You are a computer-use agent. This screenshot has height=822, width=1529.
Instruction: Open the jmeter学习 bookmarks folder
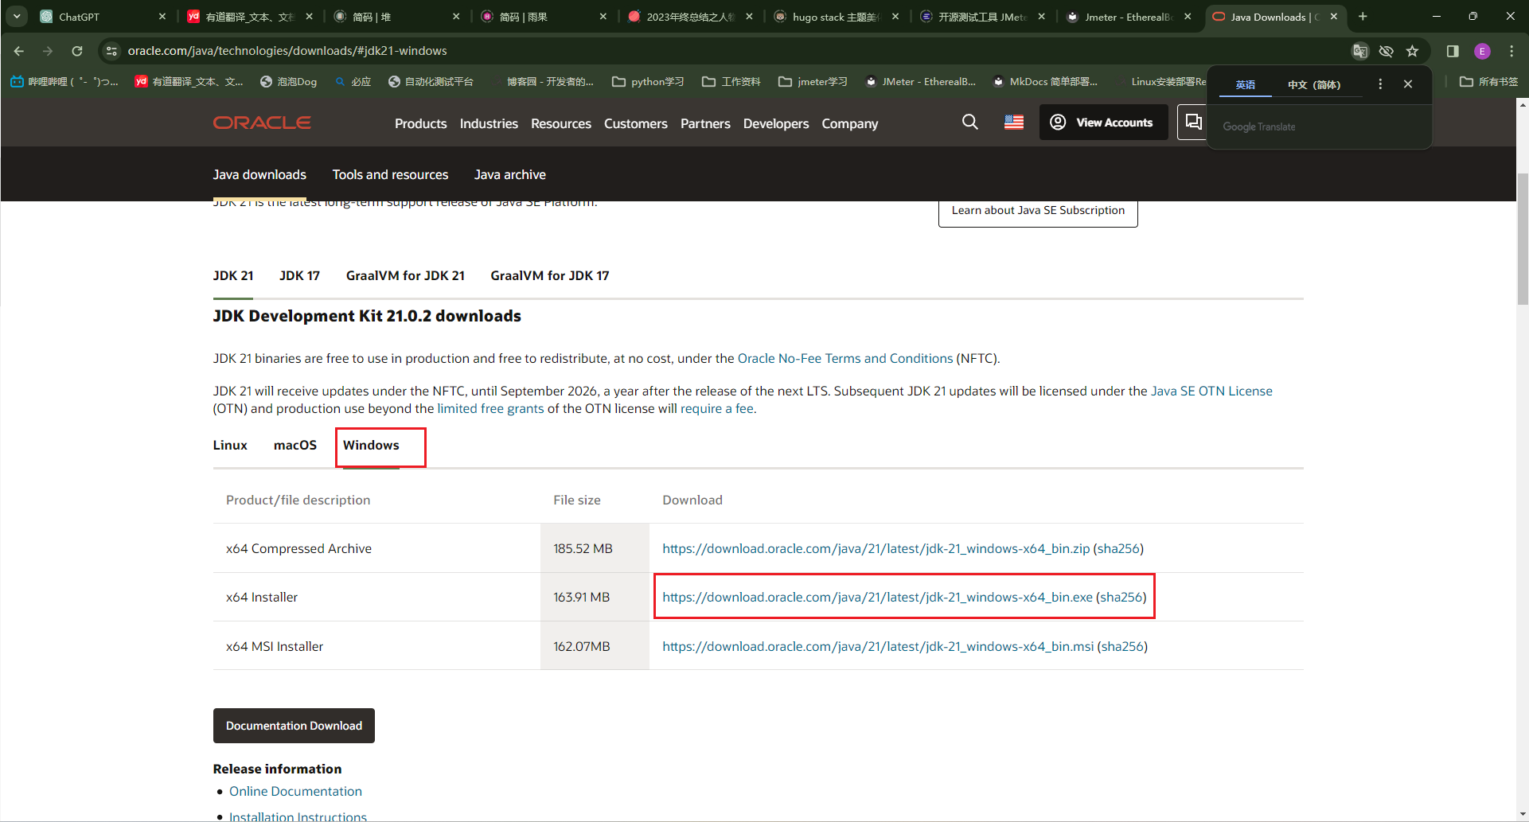(x=813, y=81)
